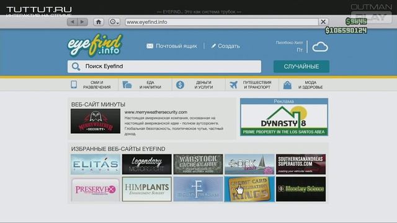The width and height of the screenshot is (397, 223).
Task: Click the Merryweather site description text
Action: pos(174,126)
